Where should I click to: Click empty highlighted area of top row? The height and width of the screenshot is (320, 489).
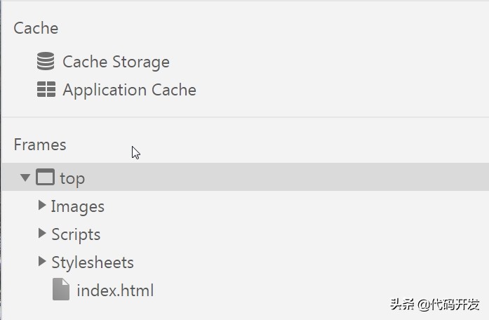281,178
